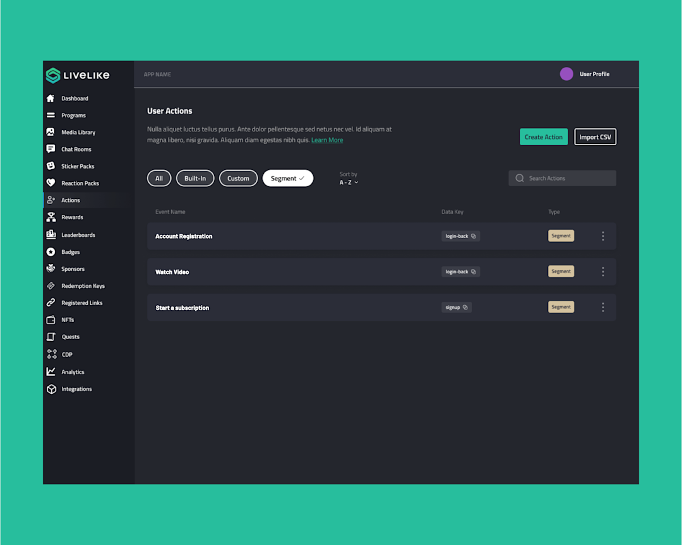This screenshot has height=545, width=682.
Task: Click the Type column header
Action: point(554,212)
